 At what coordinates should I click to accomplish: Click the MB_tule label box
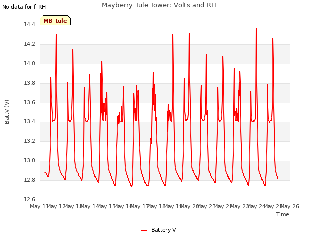point(55,20)
